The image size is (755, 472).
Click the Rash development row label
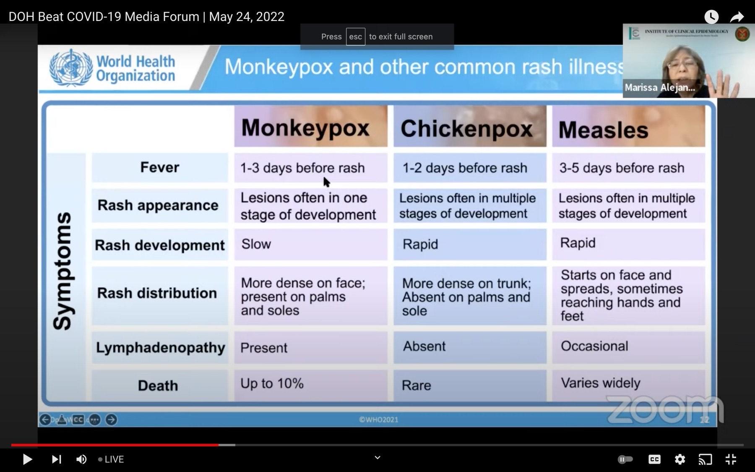point(160,245)
